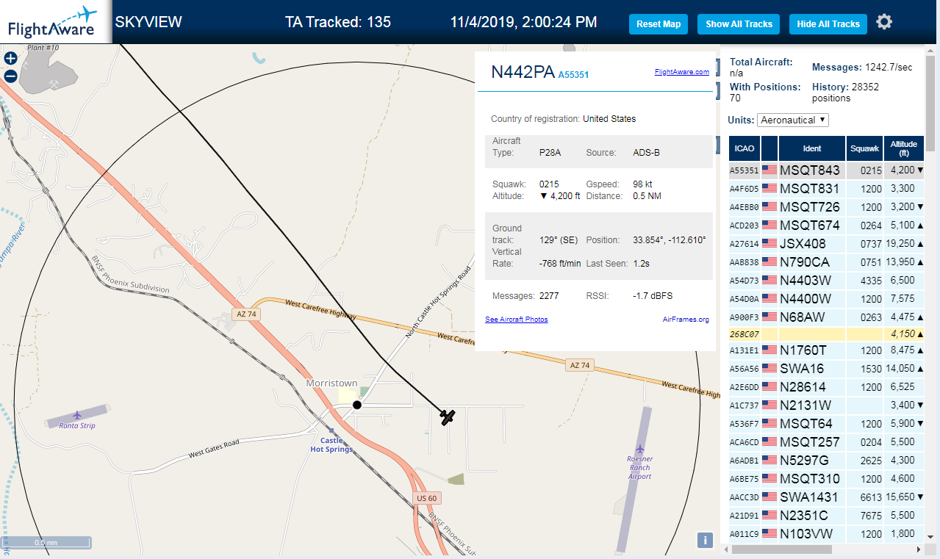The width and height of the screenshot is (940, 559).
Task: Open settings gear menu
Action: point(884,22)
